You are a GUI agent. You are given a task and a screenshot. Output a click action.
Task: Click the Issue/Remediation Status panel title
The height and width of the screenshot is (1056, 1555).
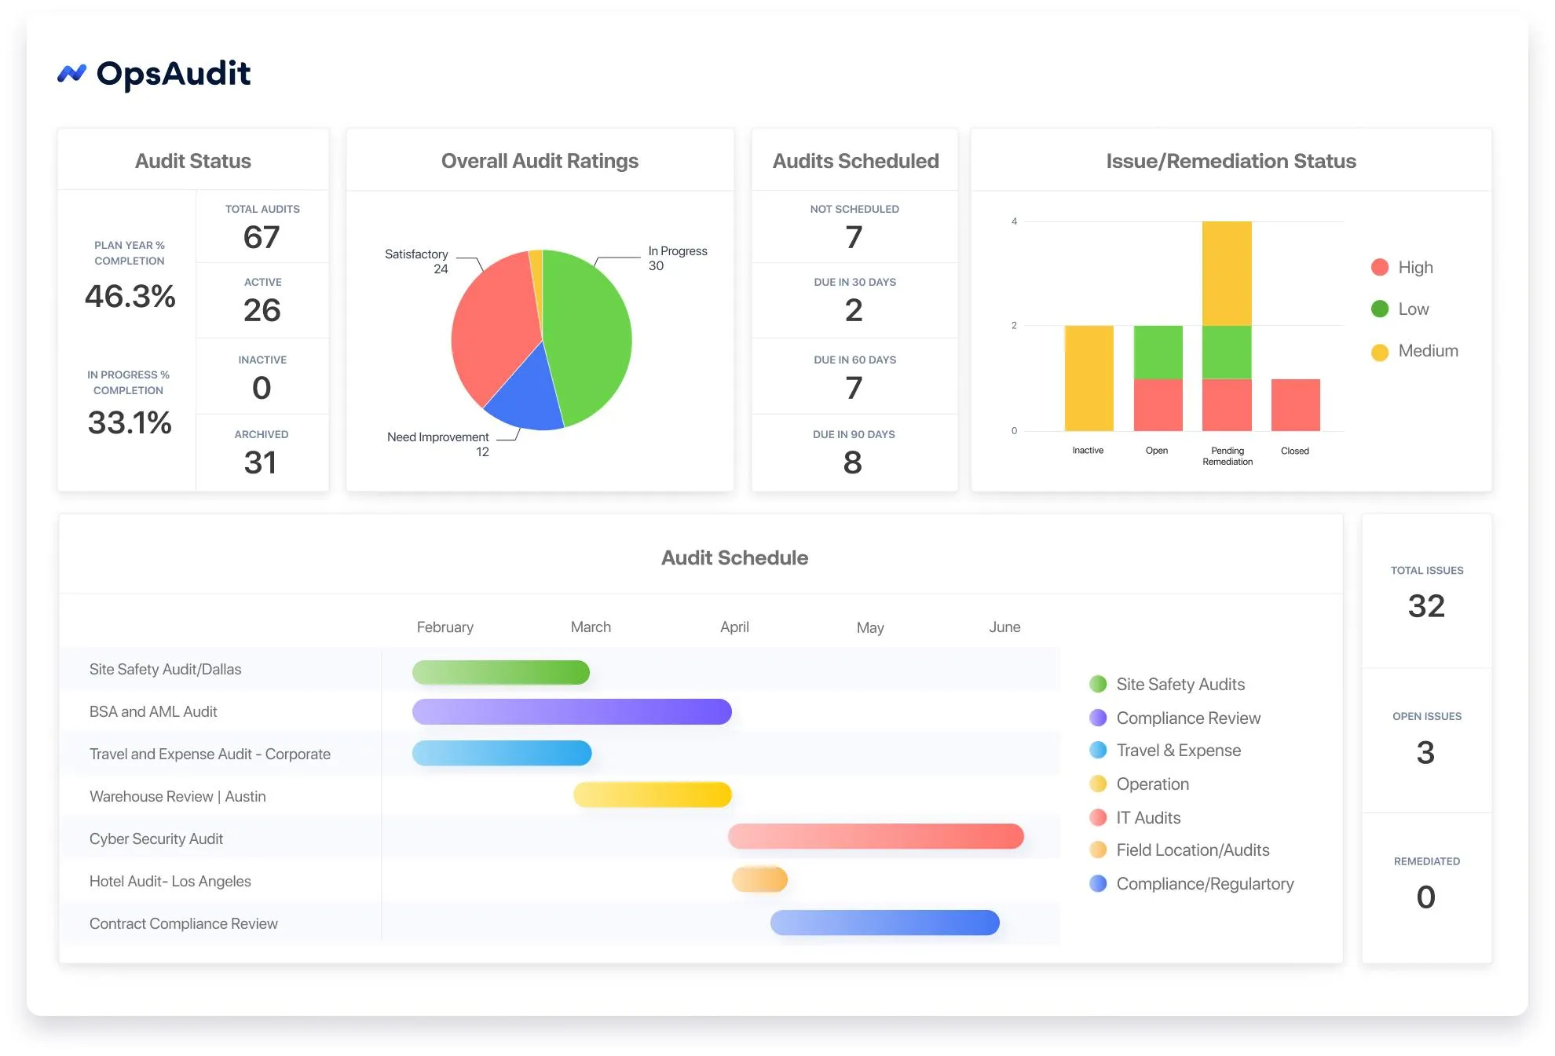[x=1231, y=161]
